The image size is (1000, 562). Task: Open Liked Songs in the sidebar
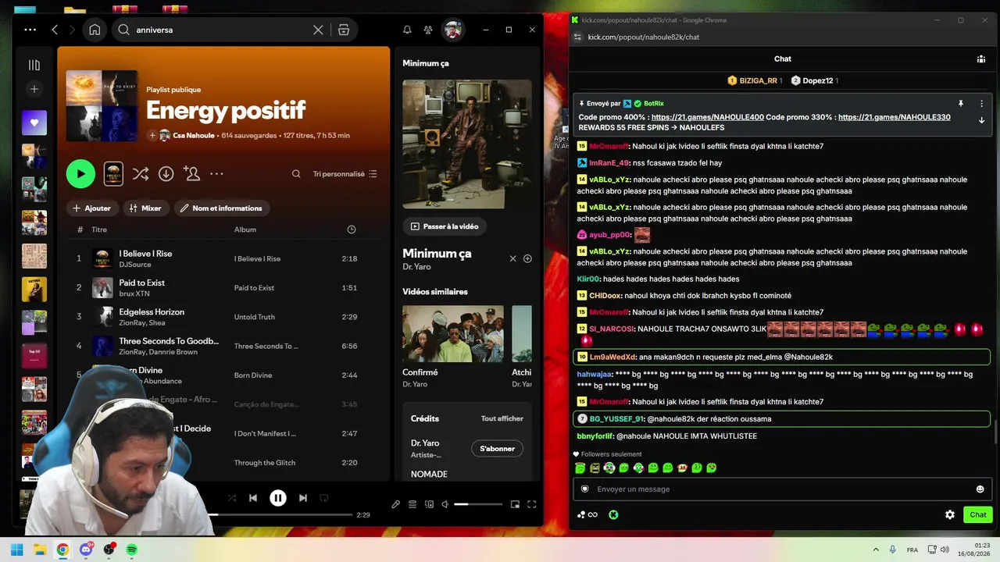click(34, 123)
